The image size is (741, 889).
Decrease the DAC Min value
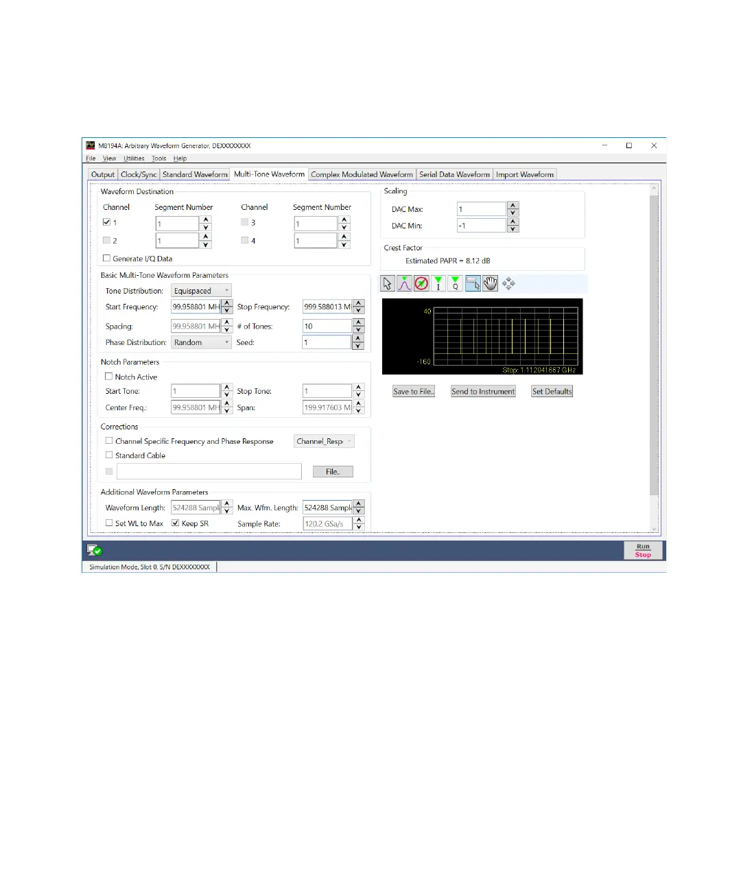pos(513,229)
